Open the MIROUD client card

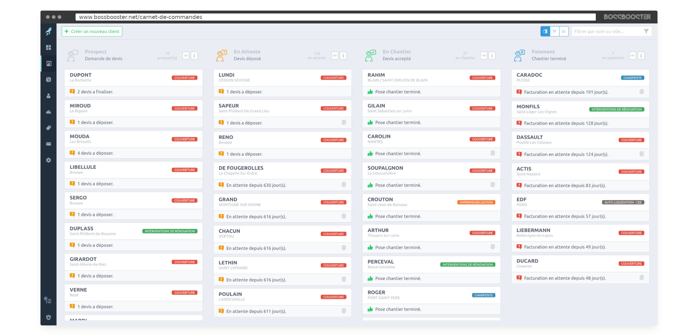click(x=133, y=114)
